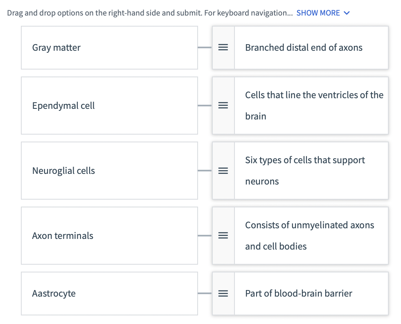Click the drag handle next to 'Six types of cells that support neurons'
This screenshot has width=401, height=324.
(223, 171)
